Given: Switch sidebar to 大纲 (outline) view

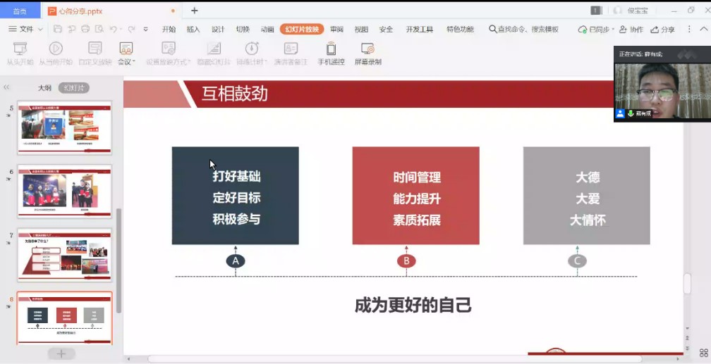Looking at the screenshot, I should 44,88.
